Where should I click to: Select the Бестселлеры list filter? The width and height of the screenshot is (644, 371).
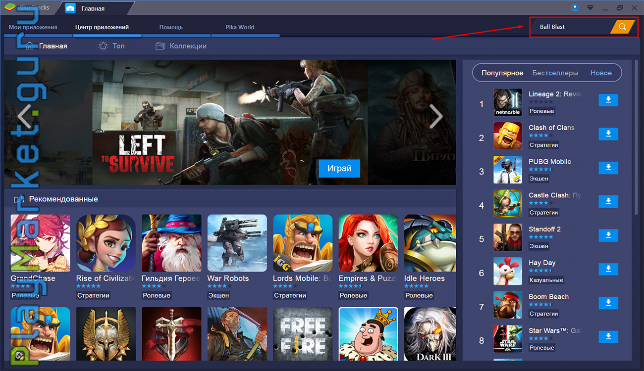555,73
